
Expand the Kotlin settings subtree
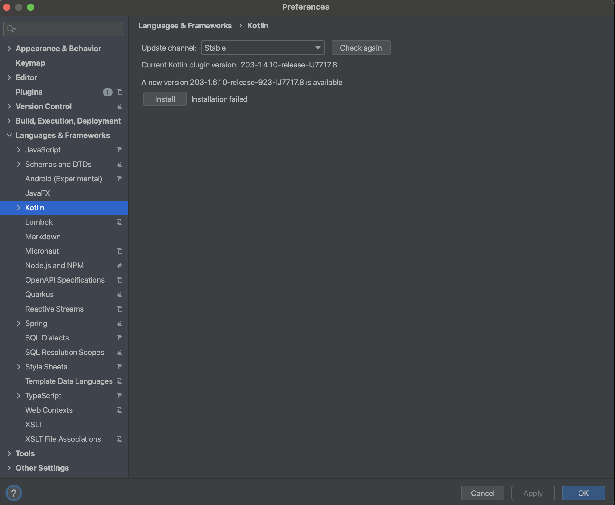click(x=19, y=208)
